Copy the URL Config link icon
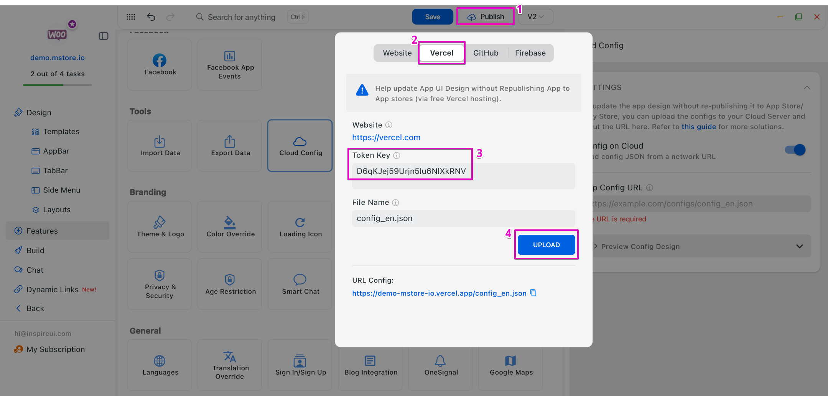 (533, 293)
